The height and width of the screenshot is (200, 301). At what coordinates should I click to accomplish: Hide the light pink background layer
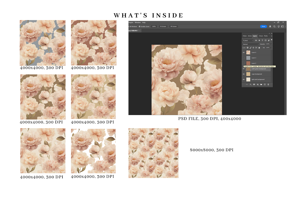pyautogui.click(x=244, y=79)
